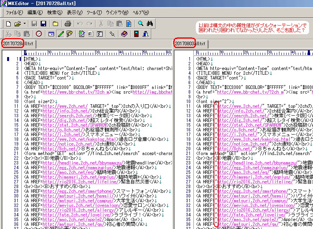Viewport: 313px width, 229px height.
Task: Click <font size=2> on left pane line 10
Action: (x=39, y=102)
